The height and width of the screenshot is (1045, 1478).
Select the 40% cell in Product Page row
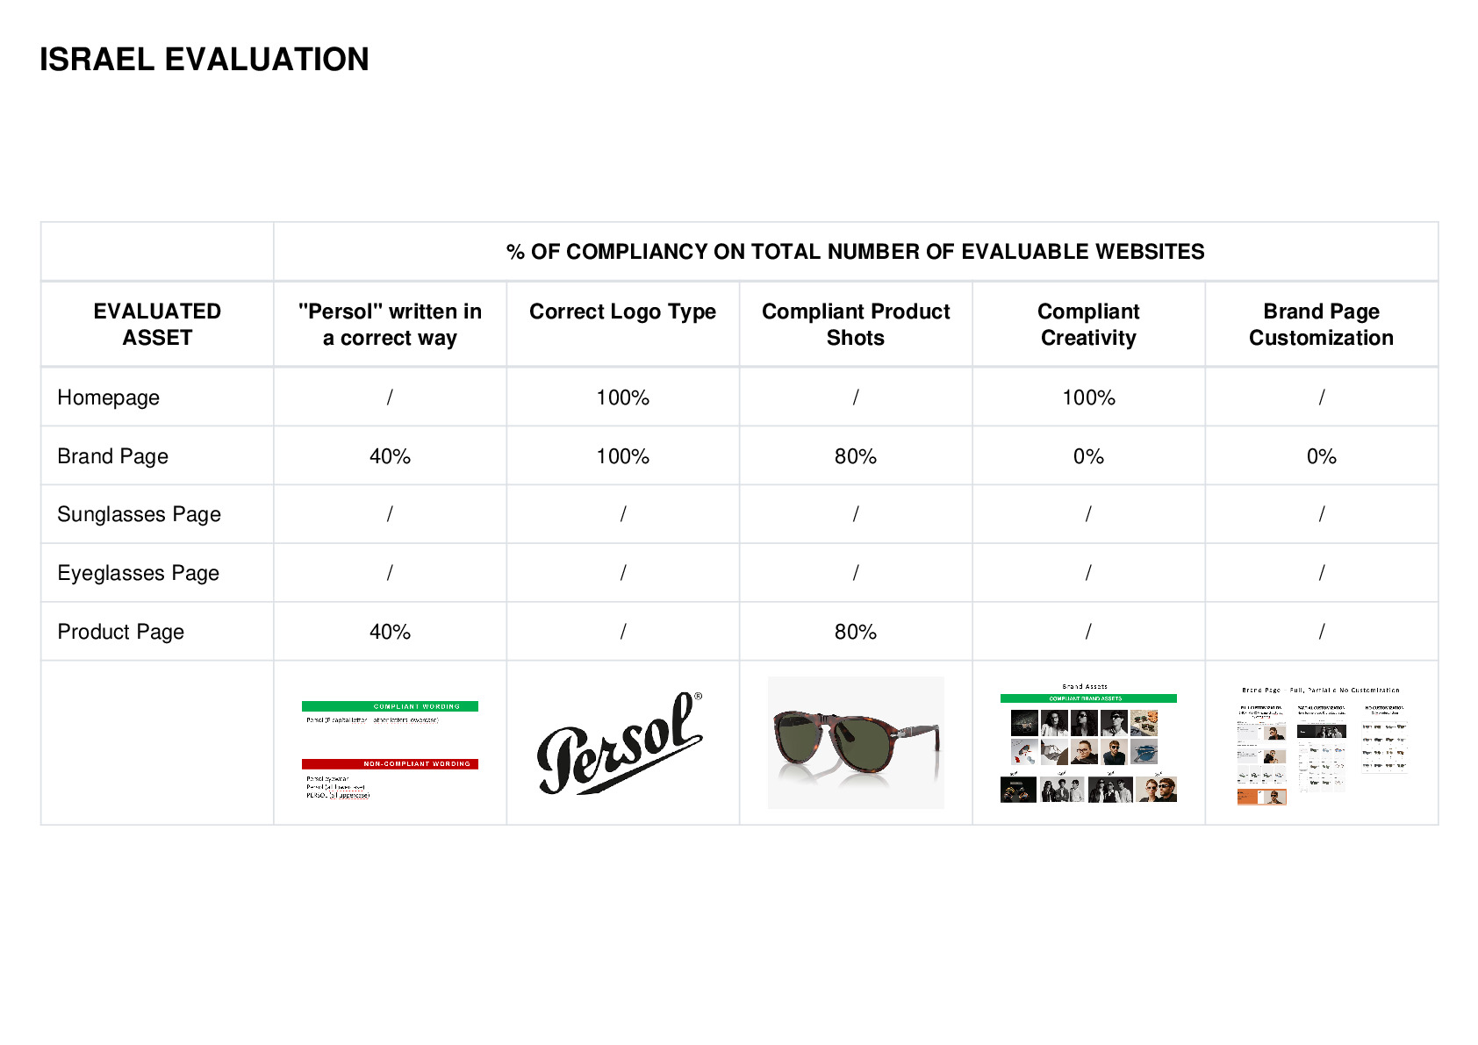(x=390, y=632)
